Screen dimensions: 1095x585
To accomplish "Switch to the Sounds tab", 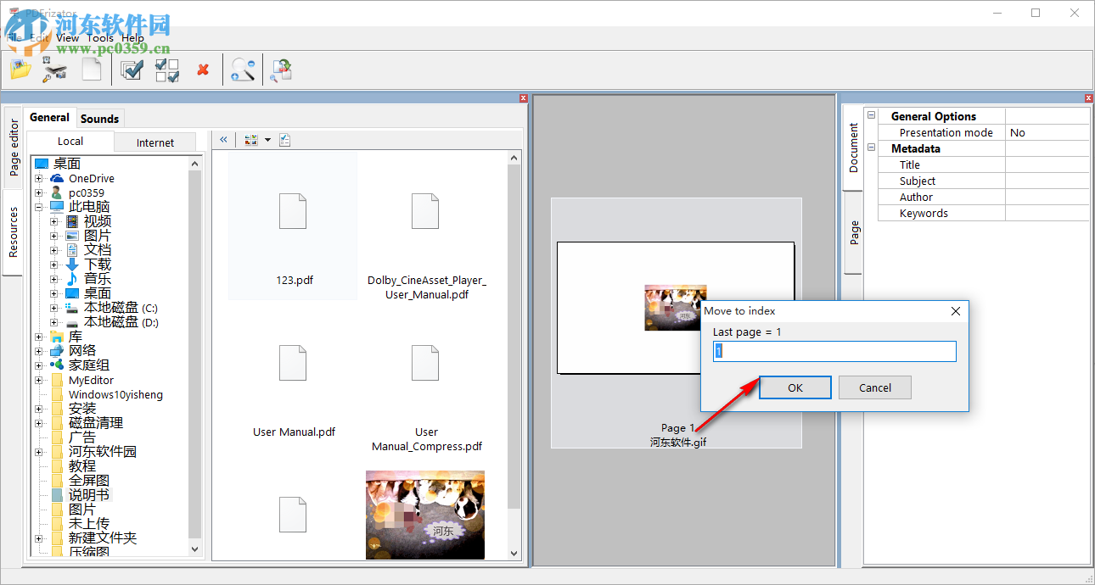I will (100, 119).
